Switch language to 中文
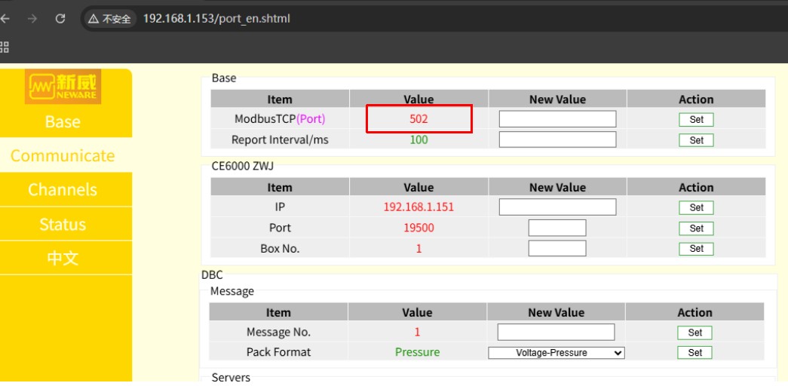This screenshot has height=386, width=788. tap(63, 258)
